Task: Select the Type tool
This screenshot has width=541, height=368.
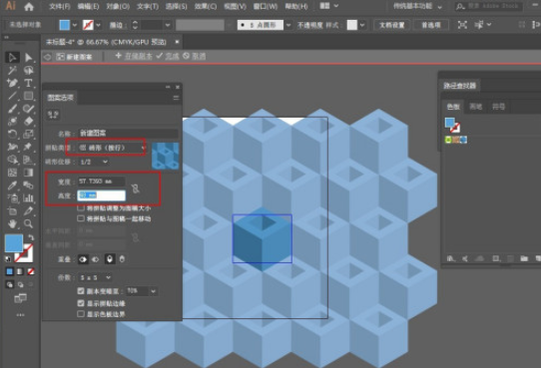Action: (x=28, y=83)
